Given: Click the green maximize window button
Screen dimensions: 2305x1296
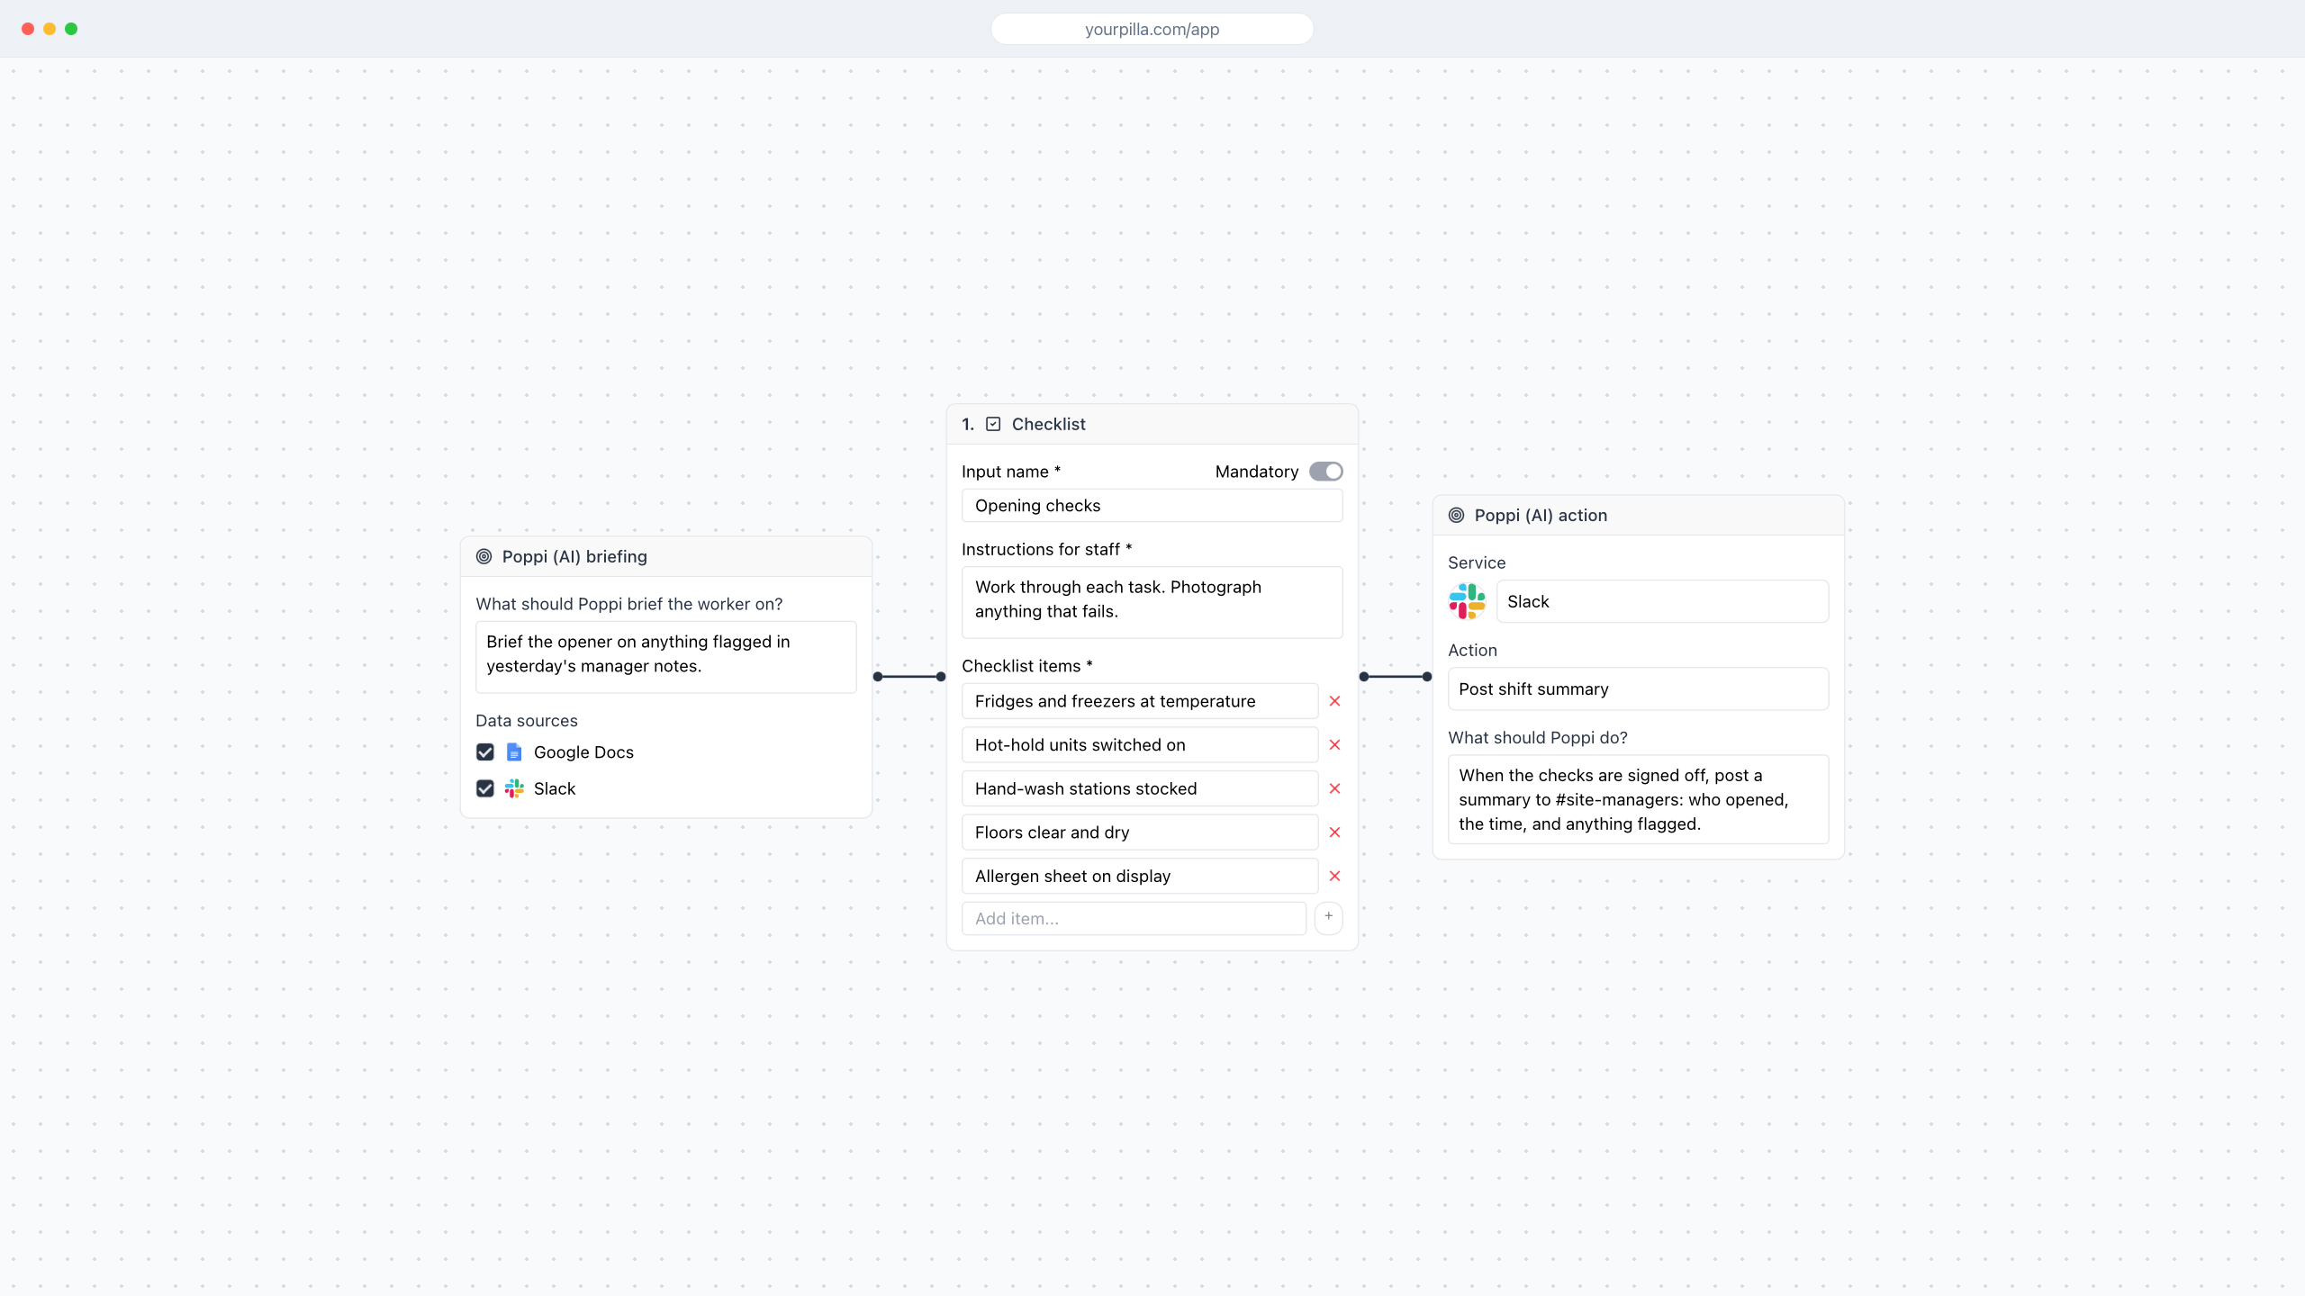Looking at the screenshot, I should (71, 29).
